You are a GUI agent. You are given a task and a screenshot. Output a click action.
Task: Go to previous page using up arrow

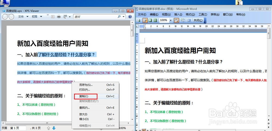click(49, 128)
